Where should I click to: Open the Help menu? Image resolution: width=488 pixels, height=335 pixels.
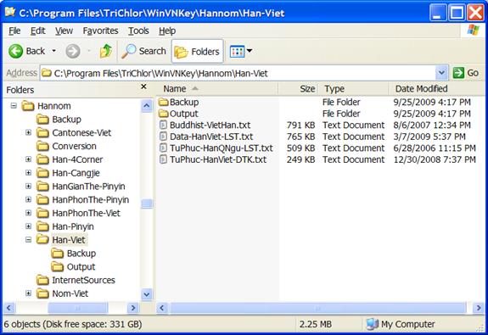click(167, 31)
